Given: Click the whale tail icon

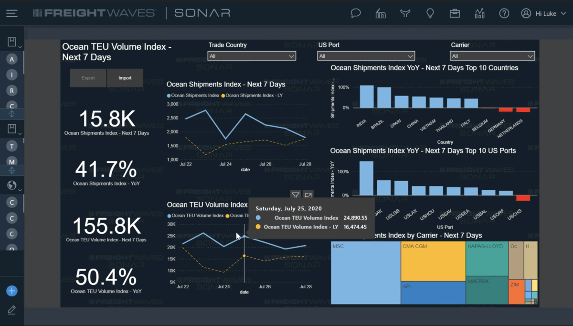Looking at the screenshot, I should point(405,13).
